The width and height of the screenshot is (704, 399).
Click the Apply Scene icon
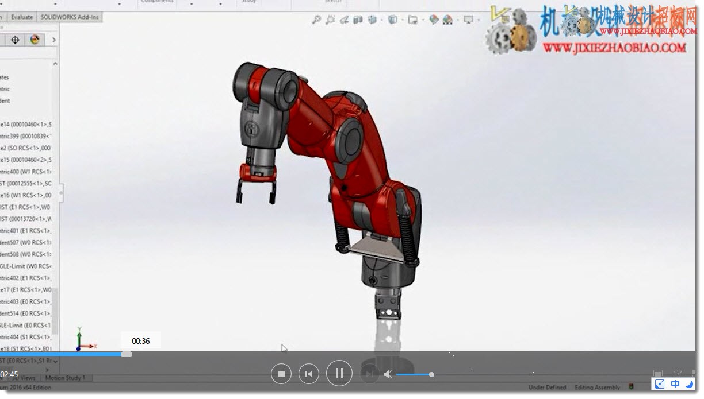point(448,20)
